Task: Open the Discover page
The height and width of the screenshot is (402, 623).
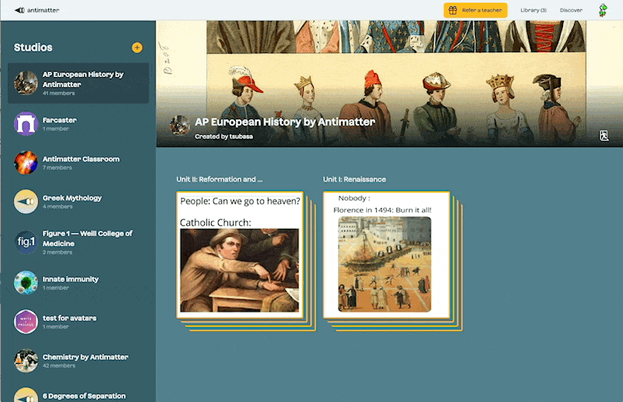Action: (x=571, y=10)
